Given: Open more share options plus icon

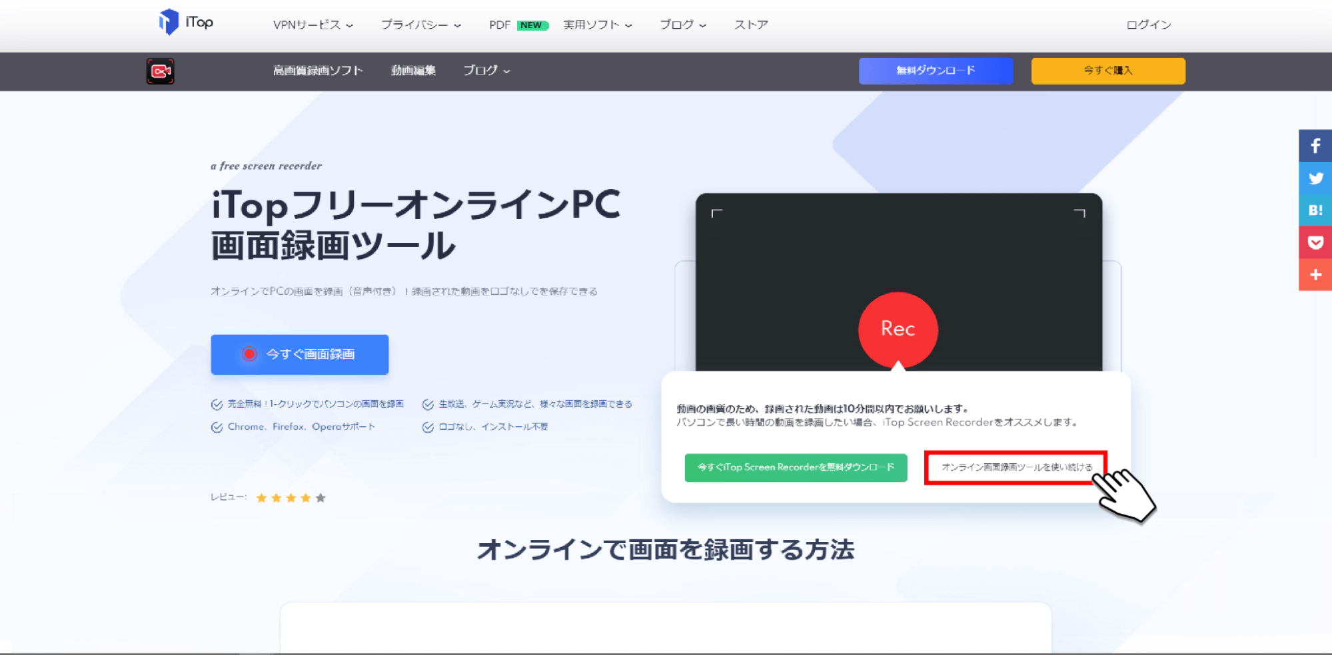Looking at the screenshot, I should pos(1315,274).
